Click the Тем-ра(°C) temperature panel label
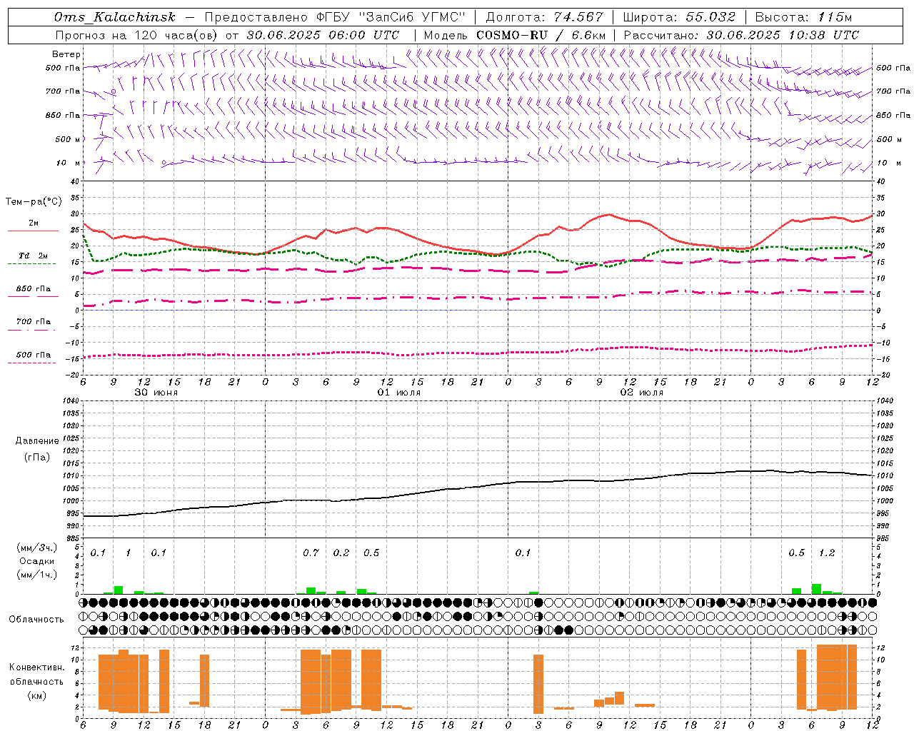Viewport: 914px width, 731px height. click(34, 202)
